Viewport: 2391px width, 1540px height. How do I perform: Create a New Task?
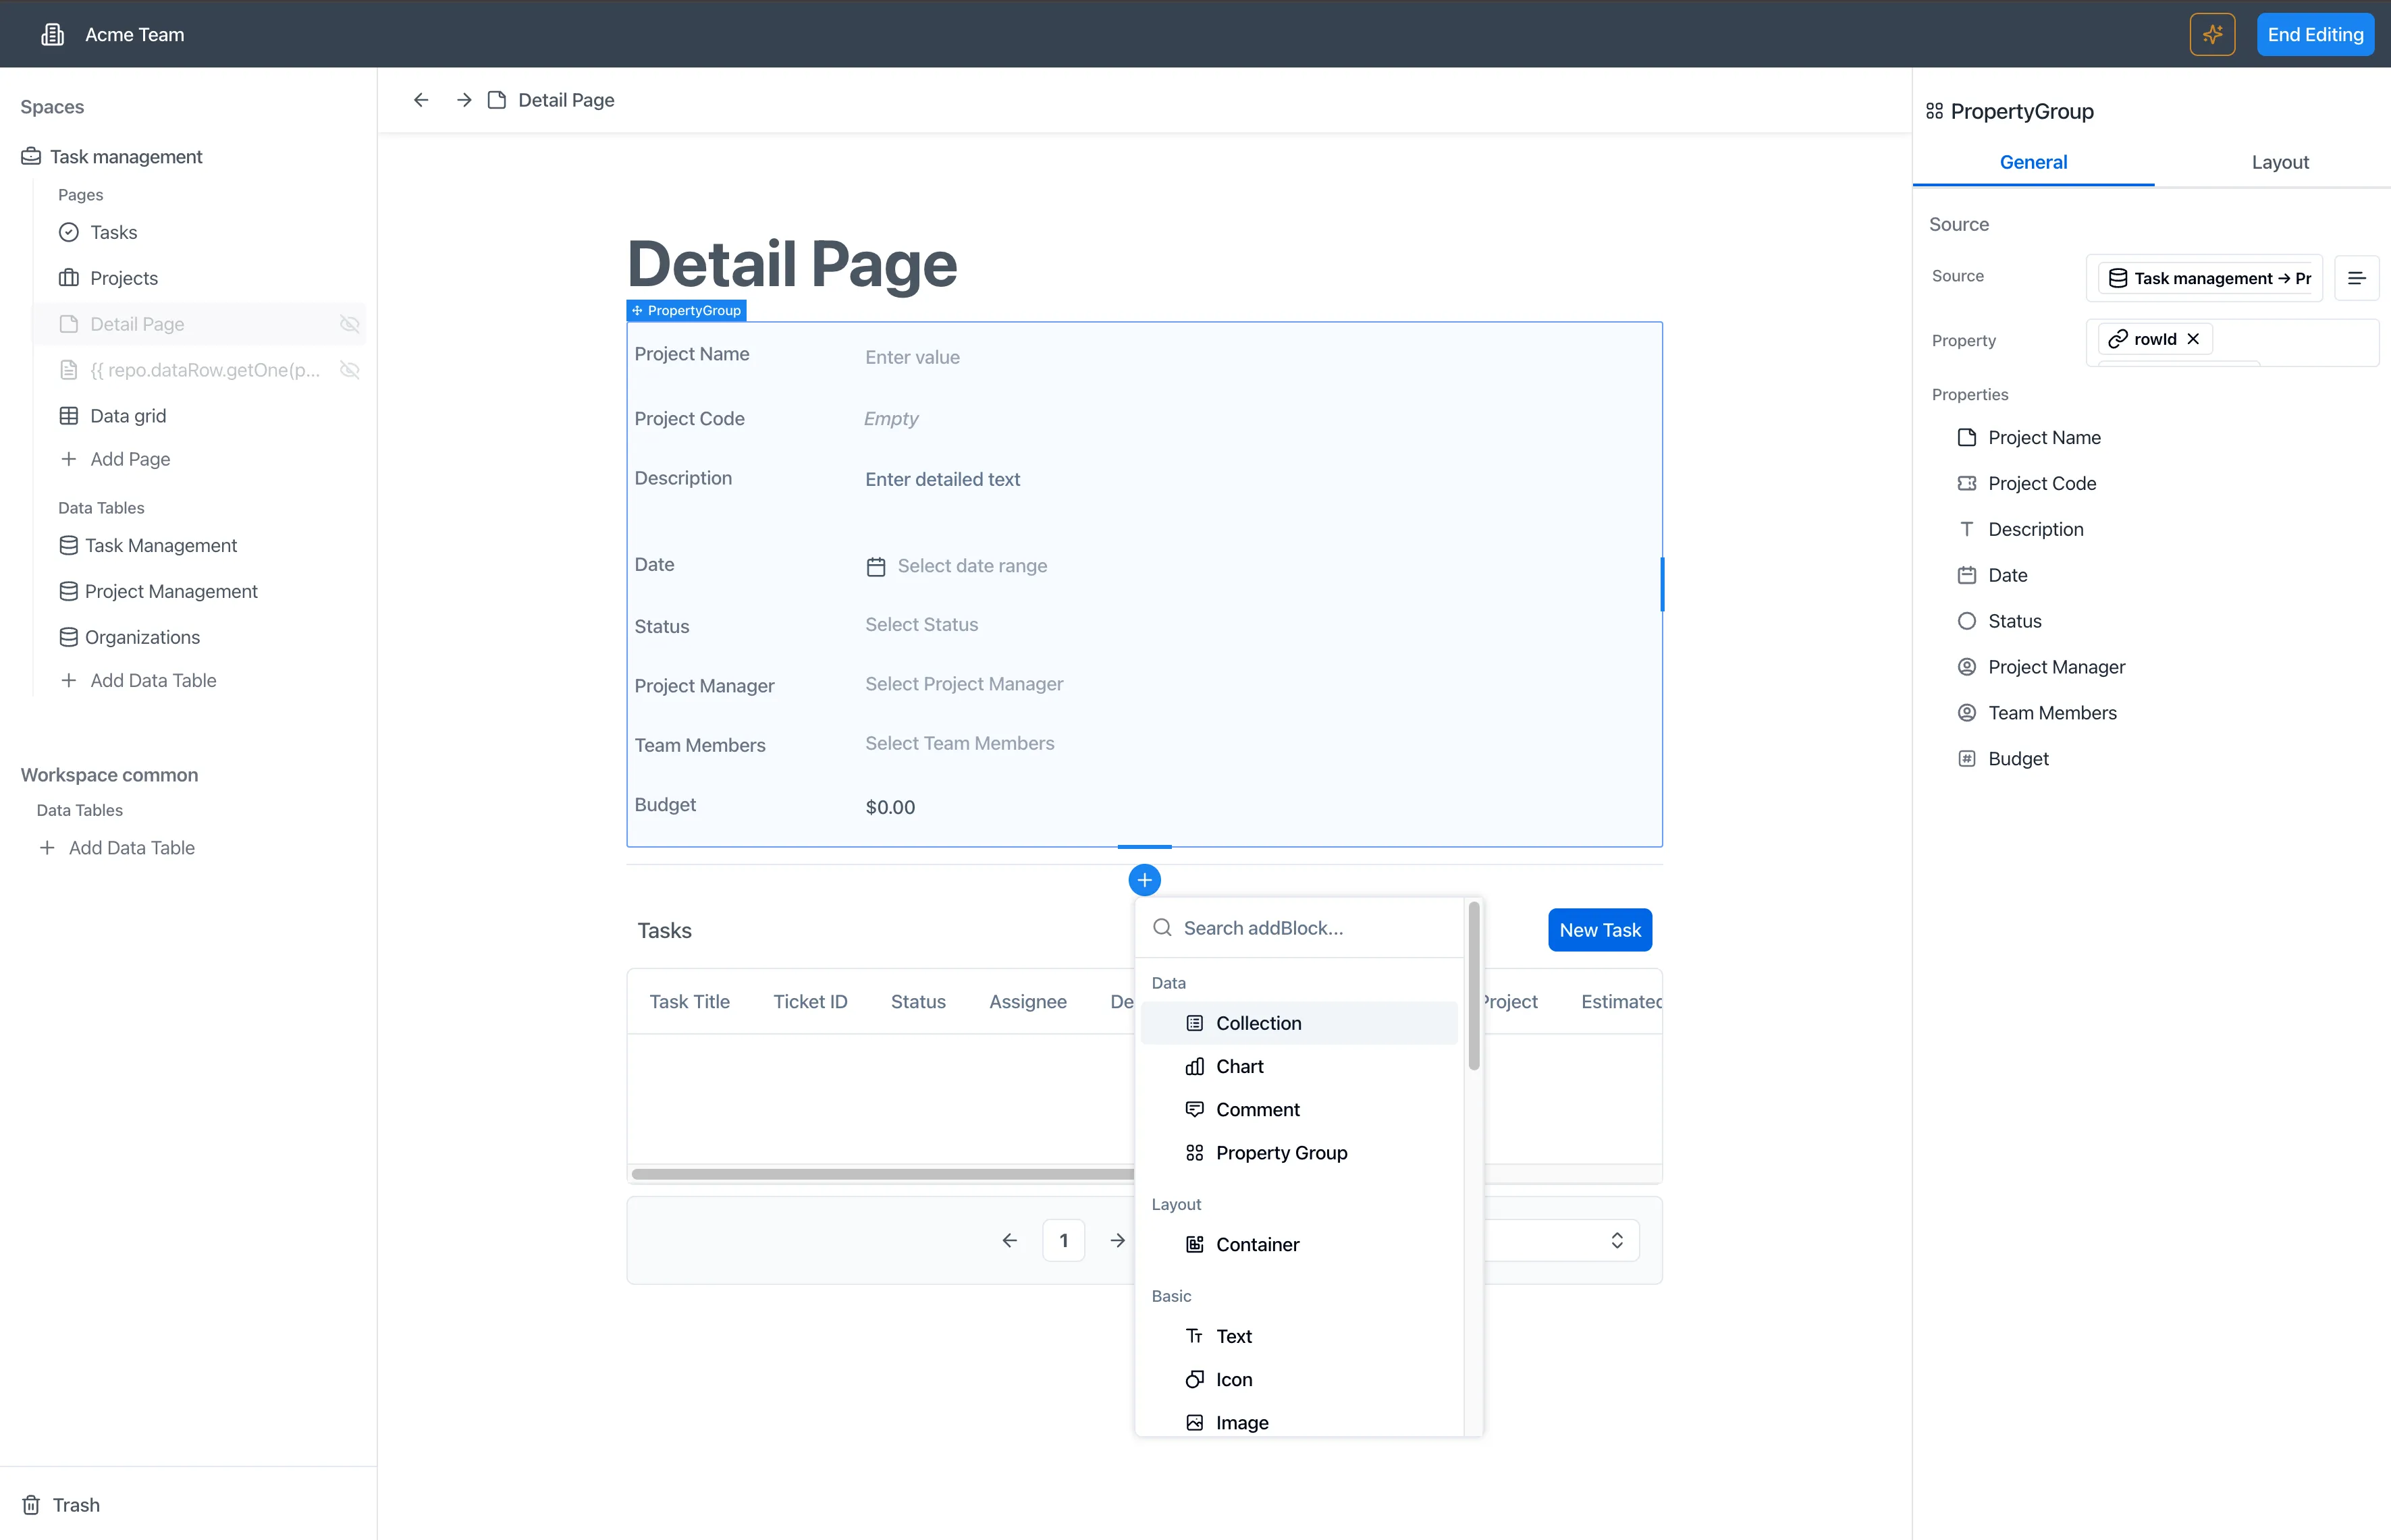1599,930
